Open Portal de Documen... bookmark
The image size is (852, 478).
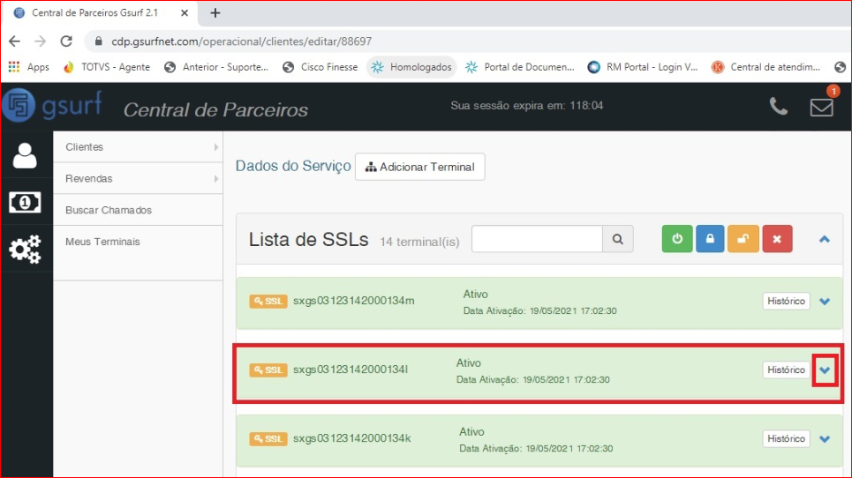tap(521, 67)
